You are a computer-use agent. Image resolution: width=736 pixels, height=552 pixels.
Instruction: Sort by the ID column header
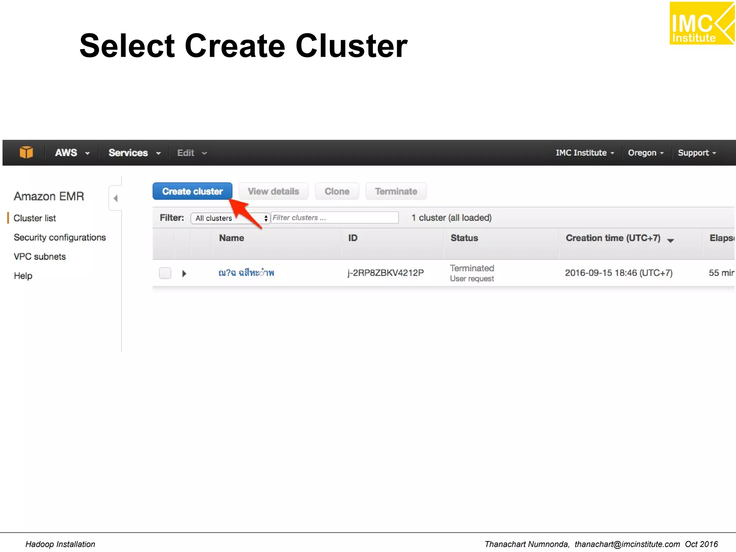(353, 238)
